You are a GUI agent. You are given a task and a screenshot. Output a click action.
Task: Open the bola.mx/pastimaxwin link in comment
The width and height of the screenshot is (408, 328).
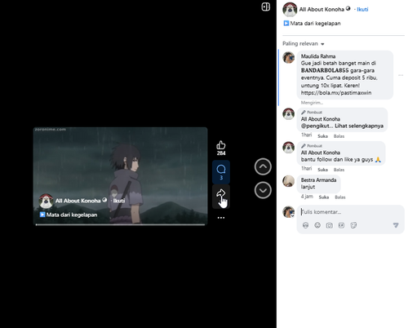coord(336,93)
